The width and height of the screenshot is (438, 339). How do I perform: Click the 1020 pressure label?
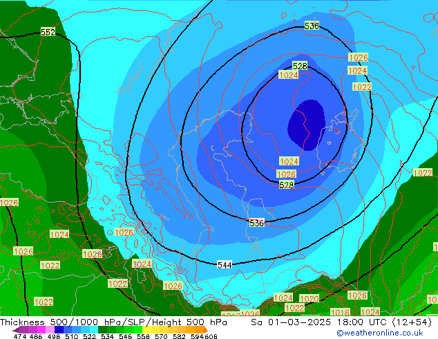coord(309,299)
